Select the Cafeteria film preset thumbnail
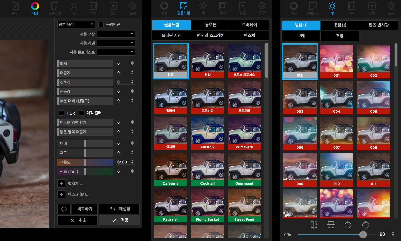 click(171, 169)
